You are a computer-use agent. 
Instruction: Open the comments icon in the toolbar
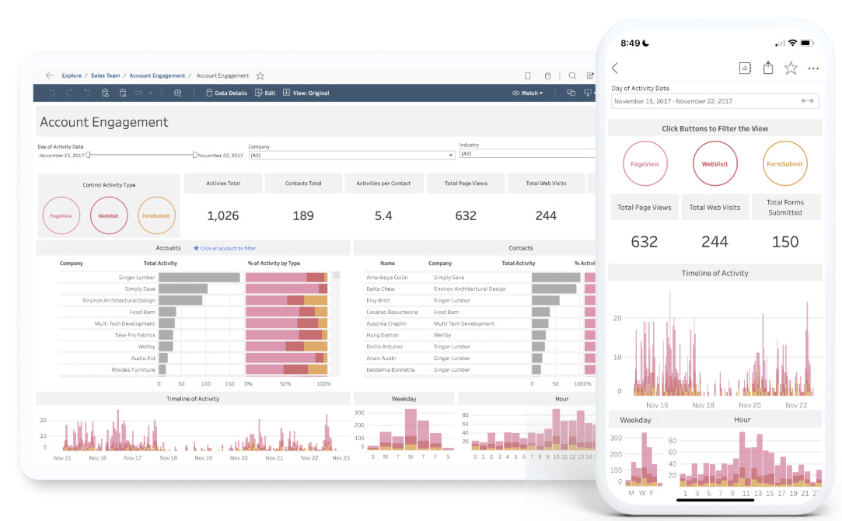coord(571,93)
